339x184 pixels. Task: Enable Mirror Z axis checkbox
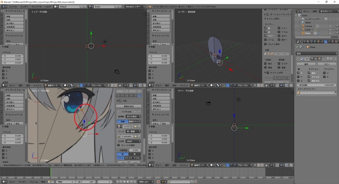[x=298, y=81]
